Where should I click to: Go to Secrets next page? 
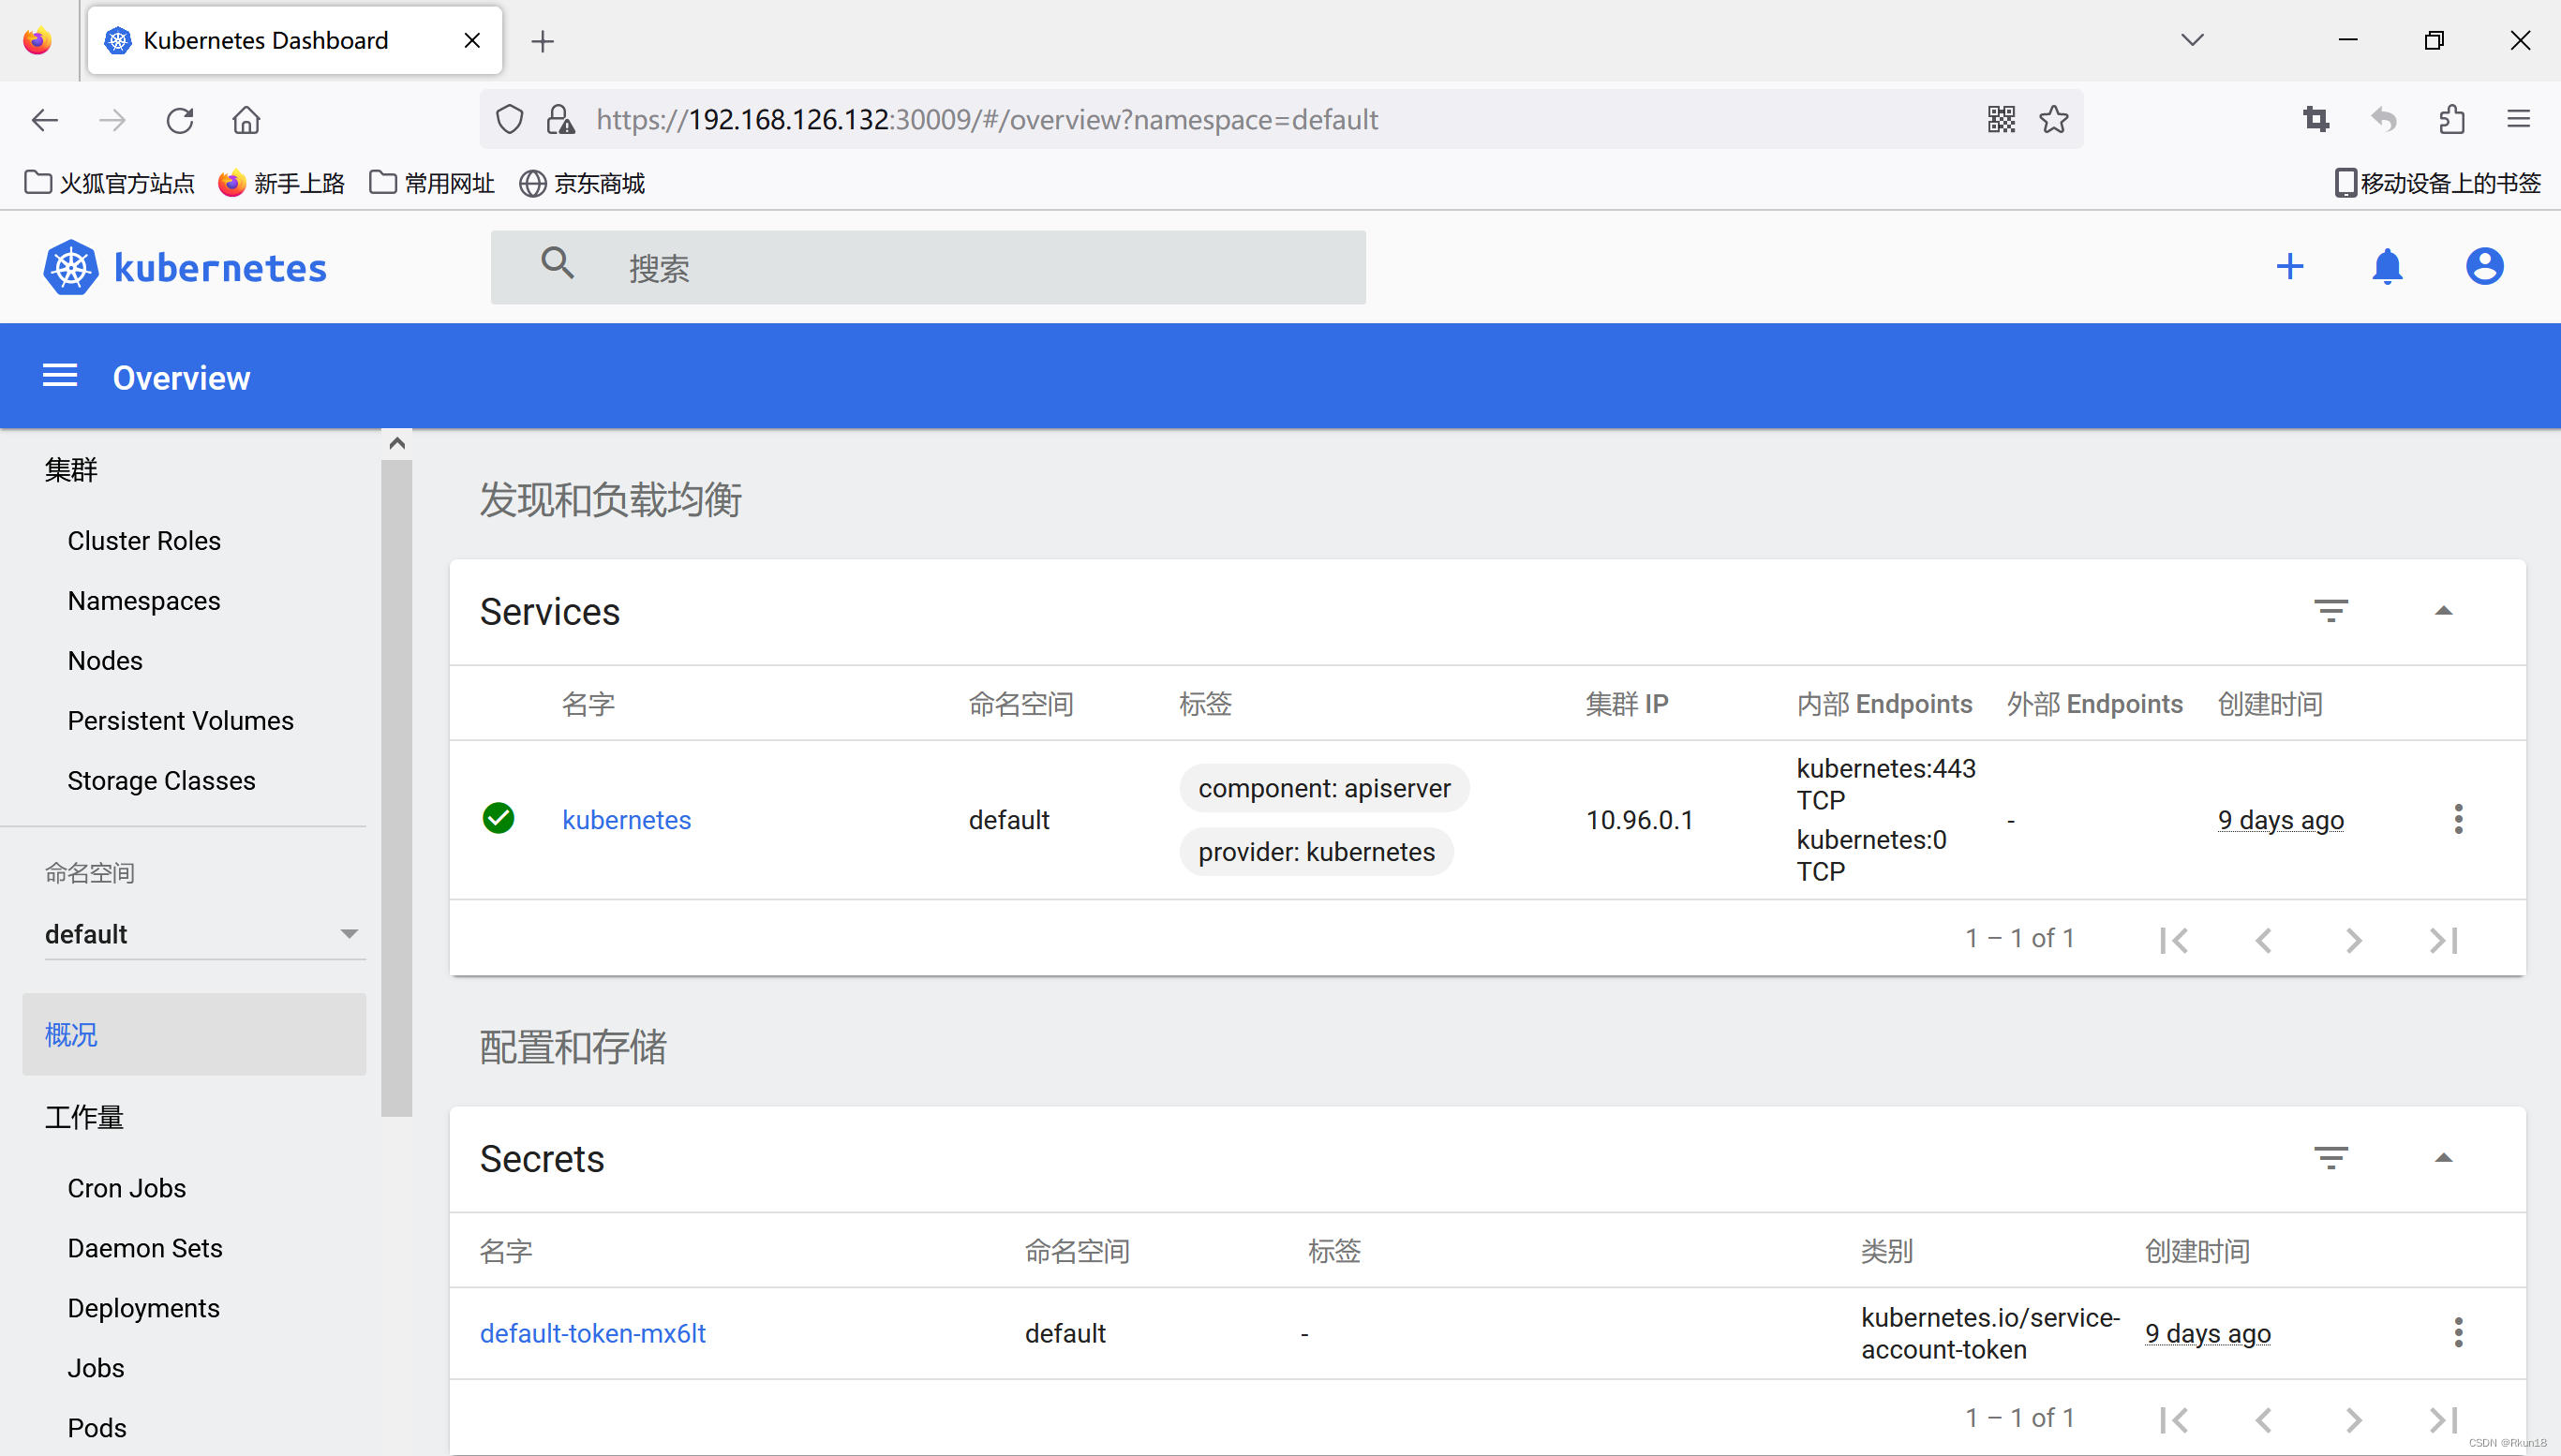click(2354, 1419)
